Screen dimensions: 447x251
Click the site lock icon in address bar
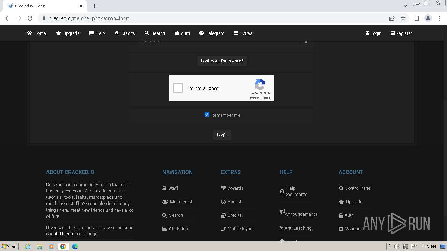point(44,18)
